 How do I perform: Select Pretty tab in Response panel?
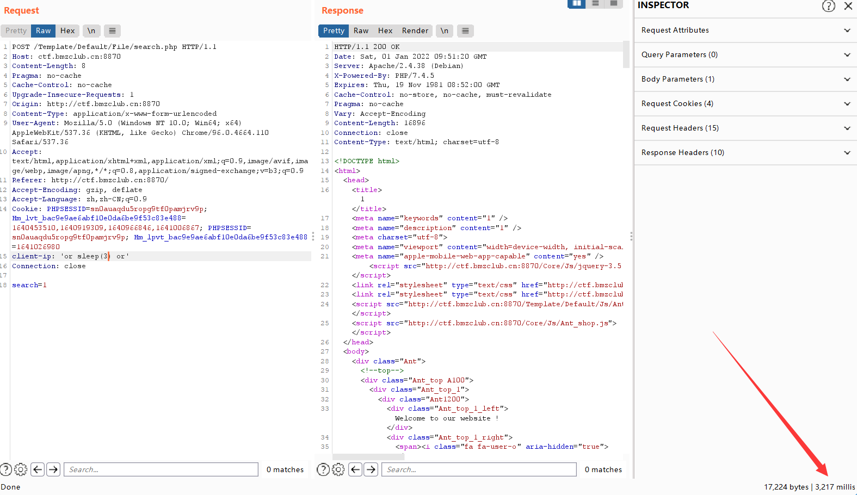coord(334,31)
